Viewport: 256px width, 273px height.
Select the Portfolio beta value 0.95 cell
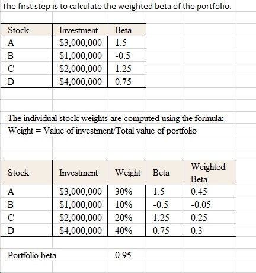[x=127, y=255]
